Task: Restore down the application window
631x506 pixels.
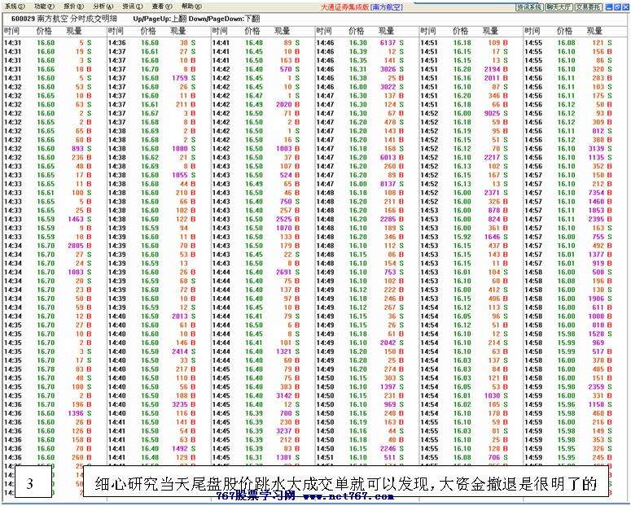Action: 616,6
